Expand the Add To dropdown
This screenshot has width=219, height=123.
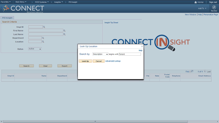(x=202, y=9)
